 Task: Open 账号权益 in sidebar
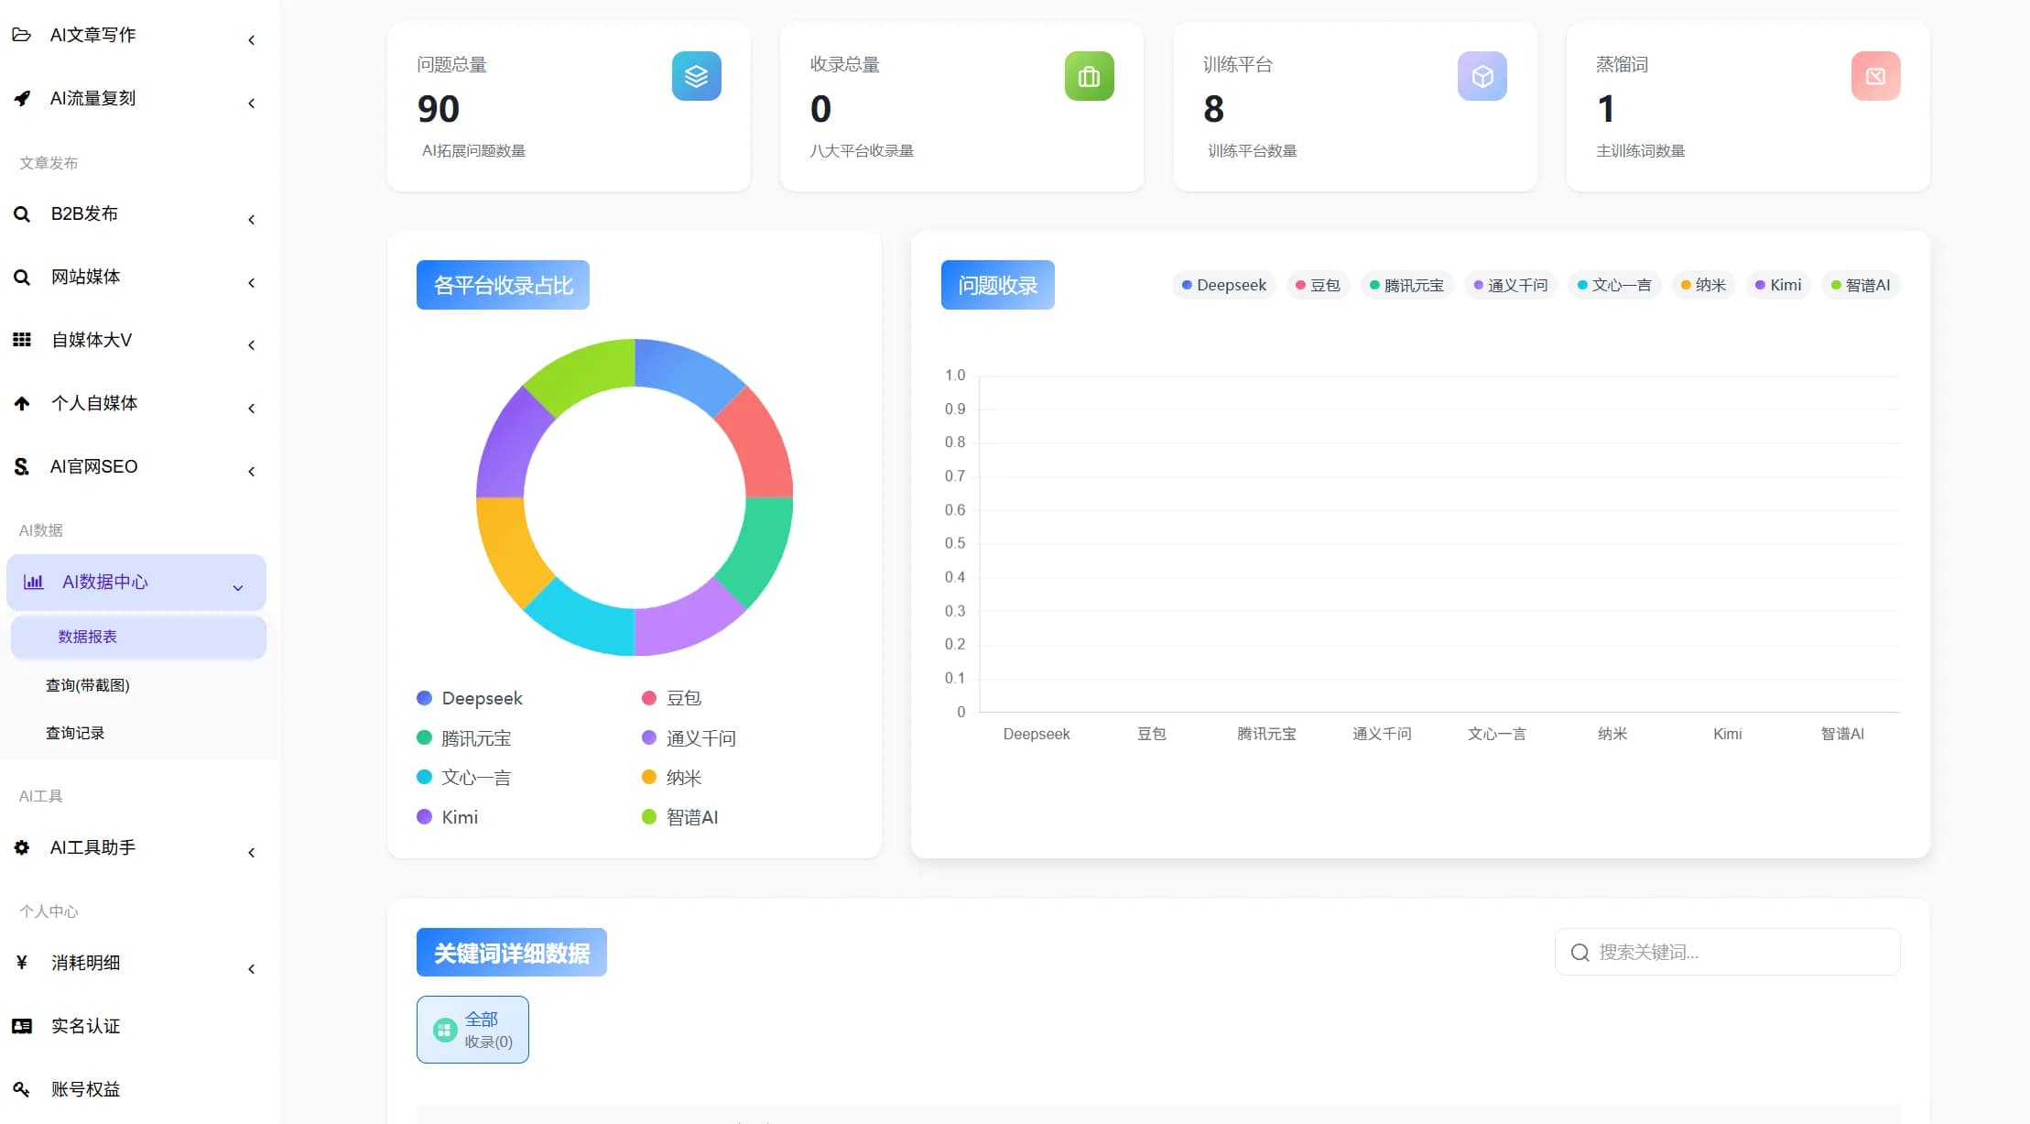86,1089
